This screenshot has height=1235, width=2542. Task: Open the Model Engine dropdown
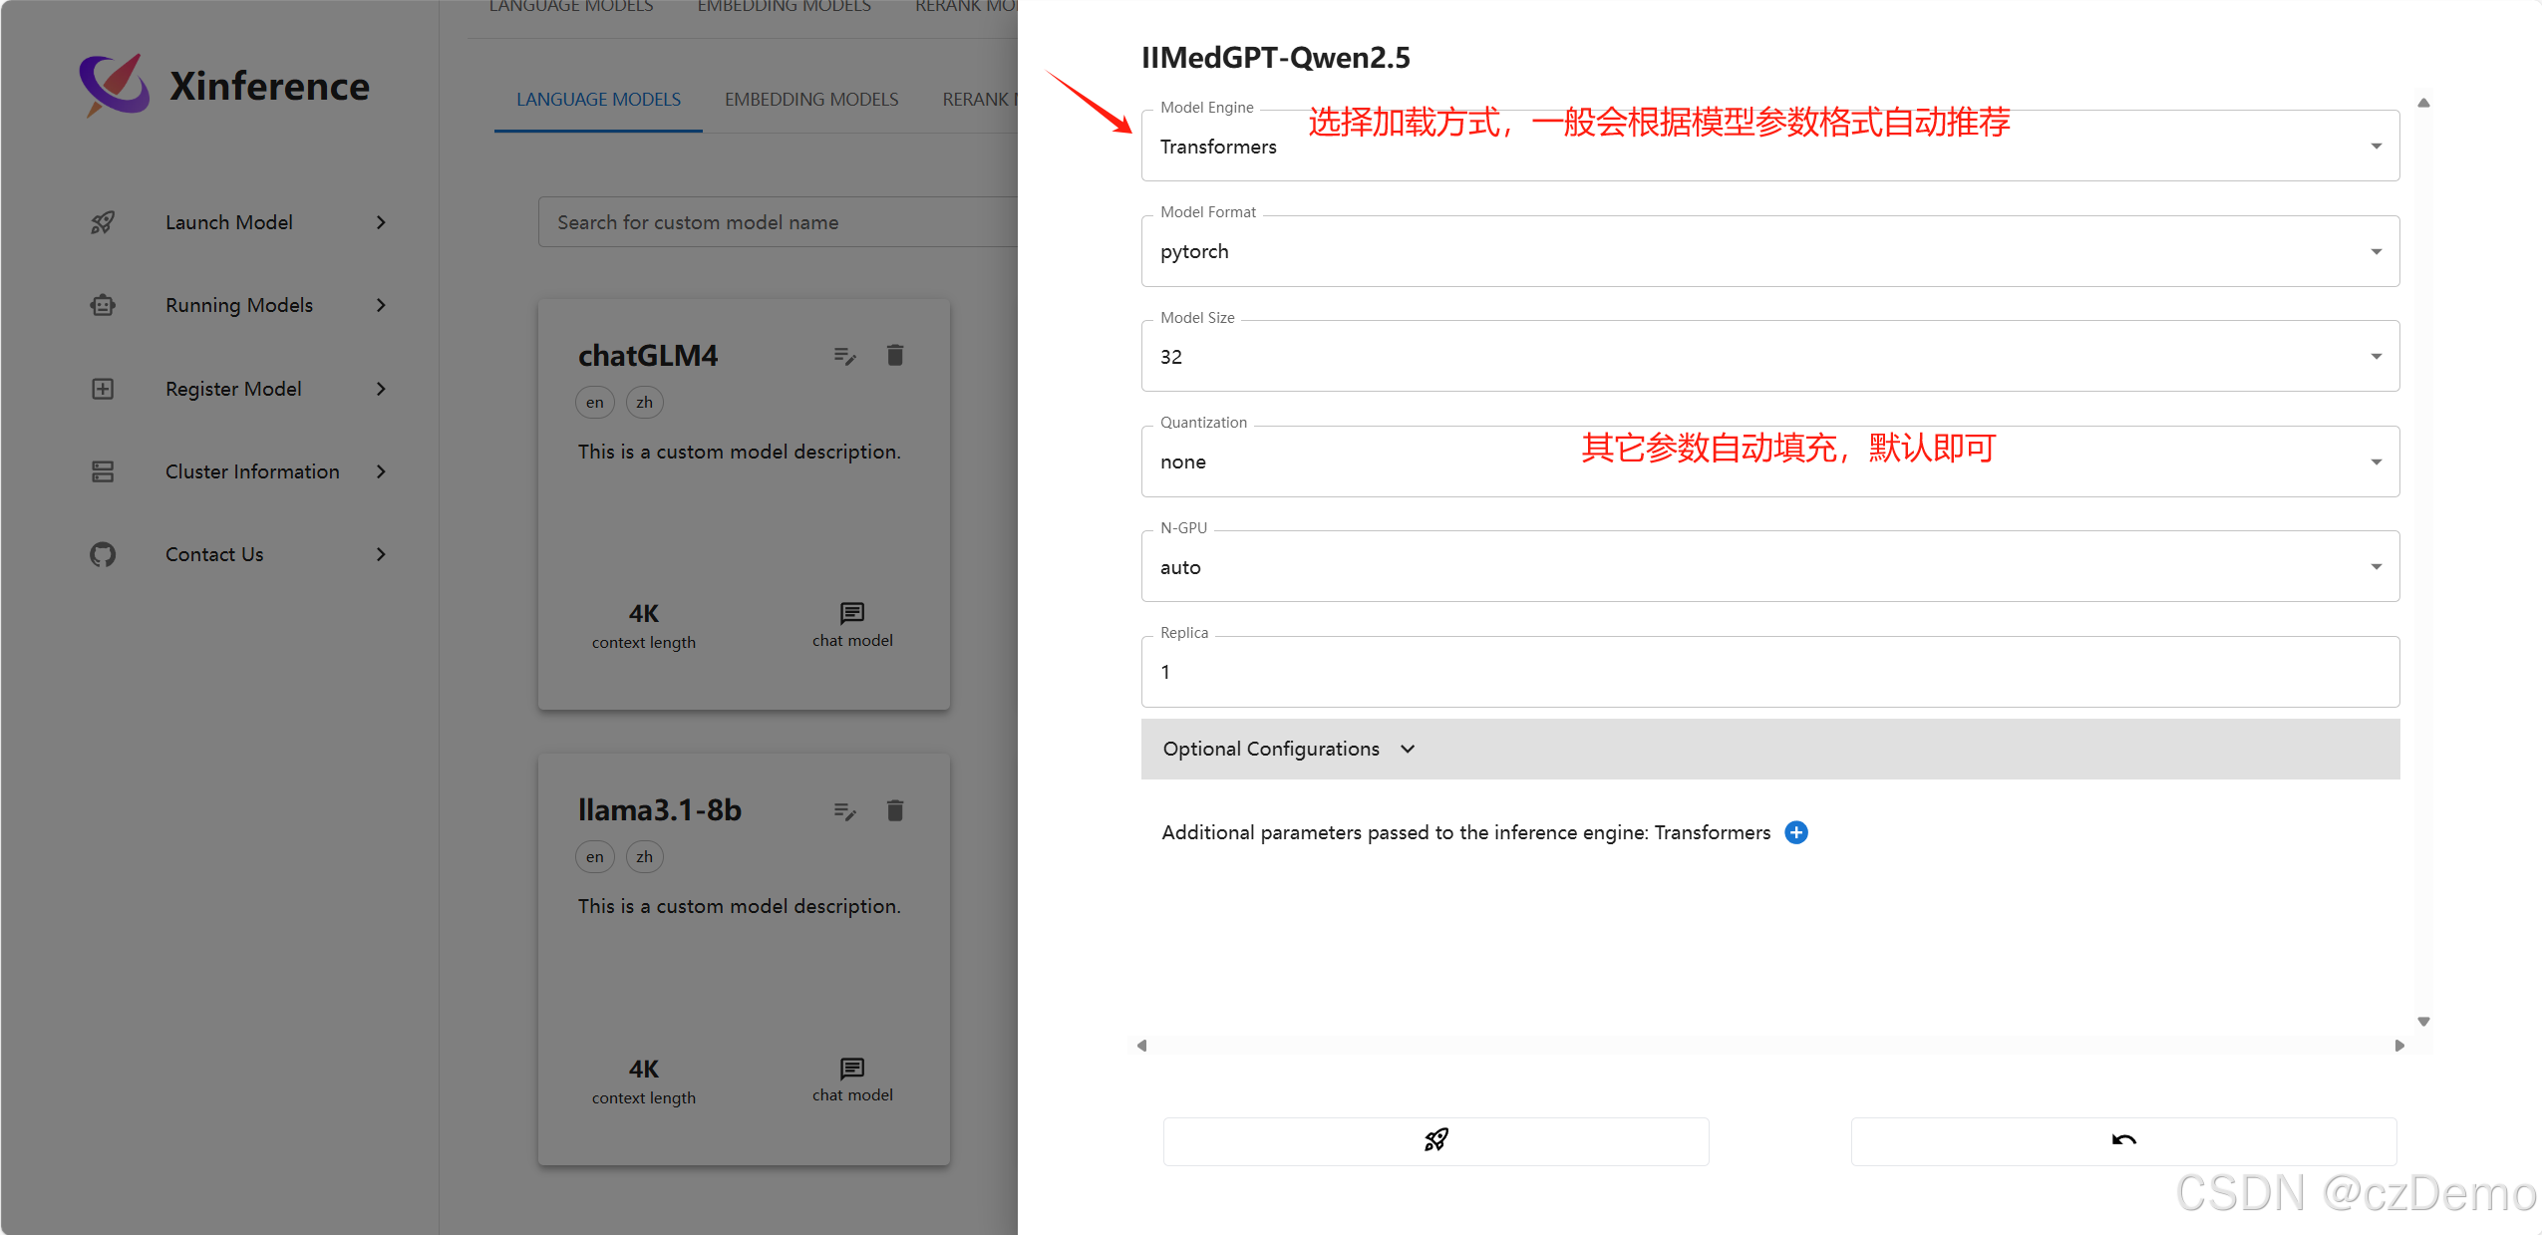[1769, 146]
